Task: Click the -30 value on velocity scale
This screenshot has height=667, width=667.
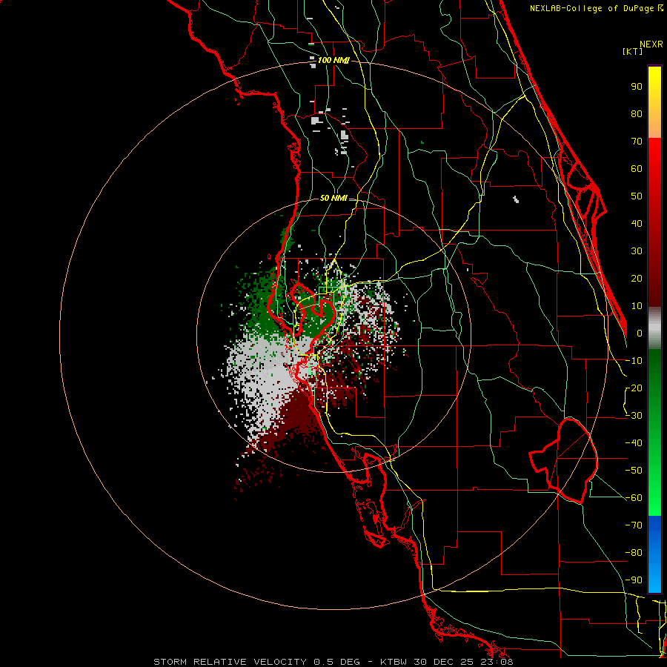Action: tap(634, 416)
